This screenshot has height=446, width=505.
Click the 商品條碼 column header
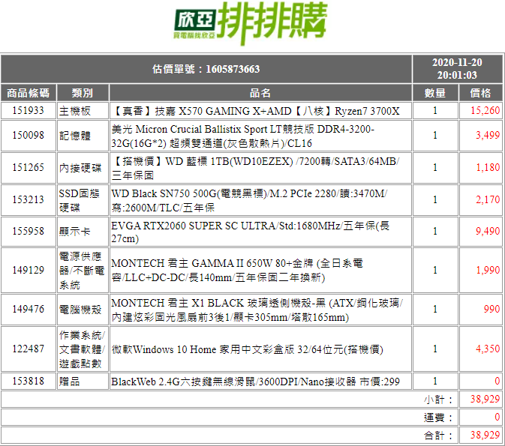29,93
